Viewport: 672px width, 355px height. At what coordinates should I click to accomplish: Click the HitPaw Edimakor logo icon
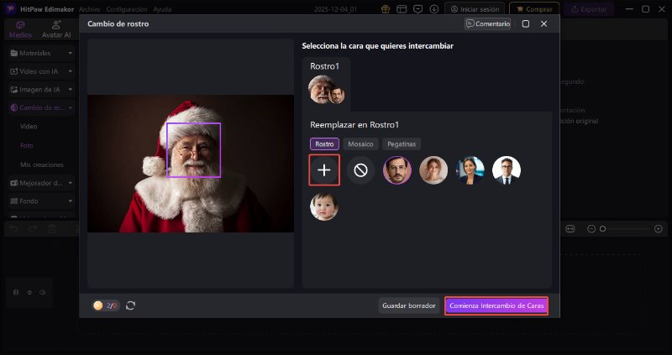pos(10,9)
